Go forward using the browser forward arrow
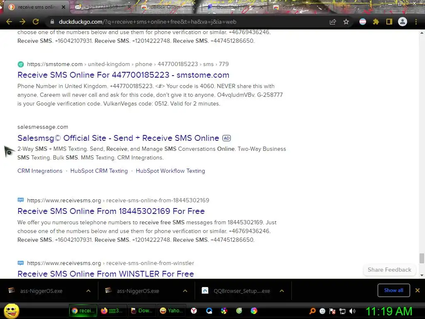 22,22
